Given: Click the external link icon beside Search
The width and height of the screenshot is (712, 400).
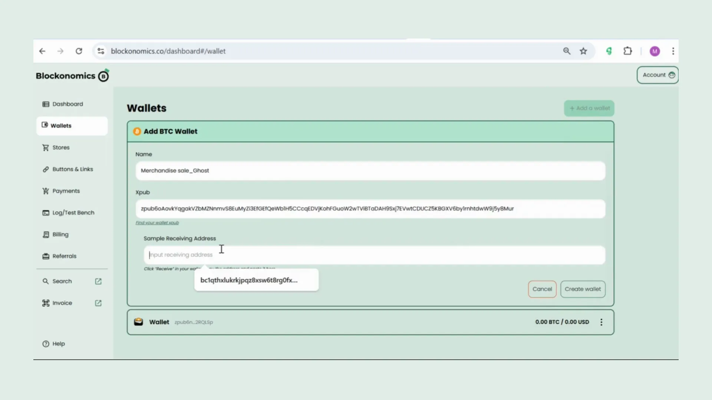Looking at the screenshot, I should 98,281.
